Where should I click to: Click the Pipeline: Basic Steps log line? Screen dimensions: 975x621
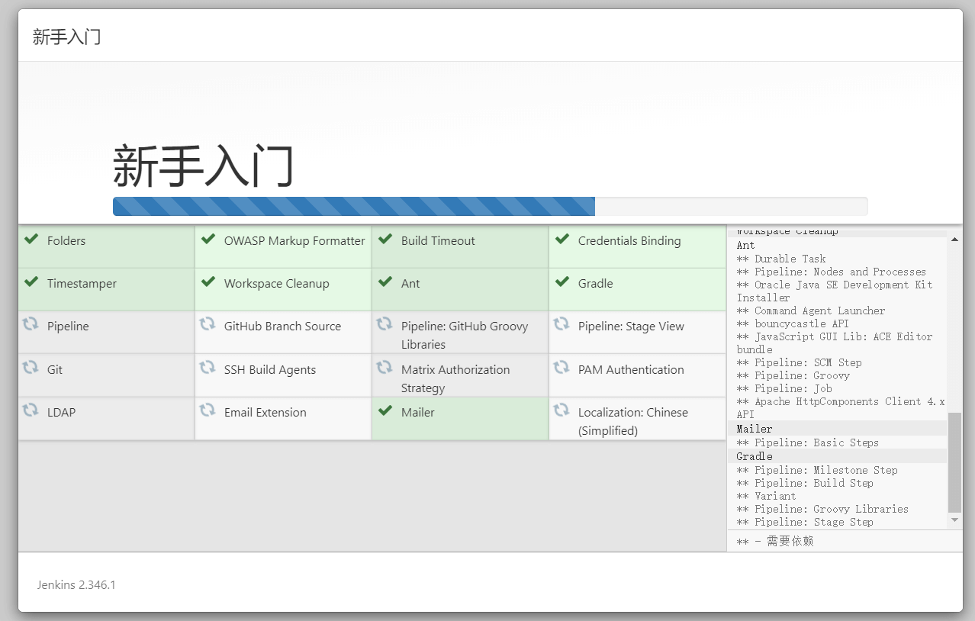click(x=808, y=442)
